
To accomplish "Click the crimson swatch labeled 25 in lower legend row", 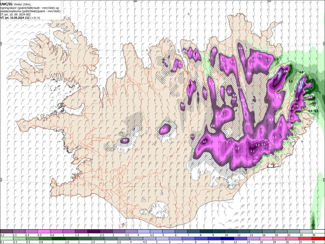I will point(305,238).
